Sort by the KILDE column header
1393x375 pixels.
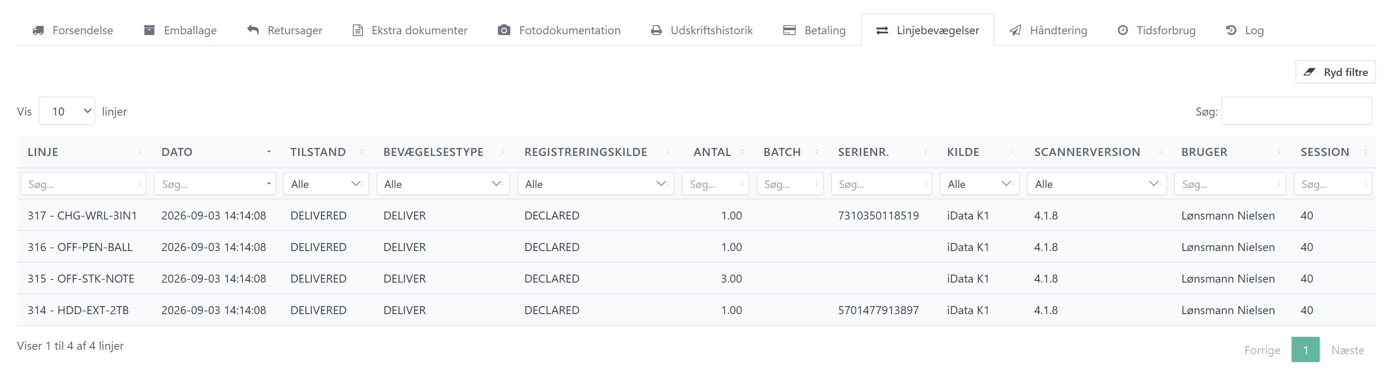click(x=979, y=152)
